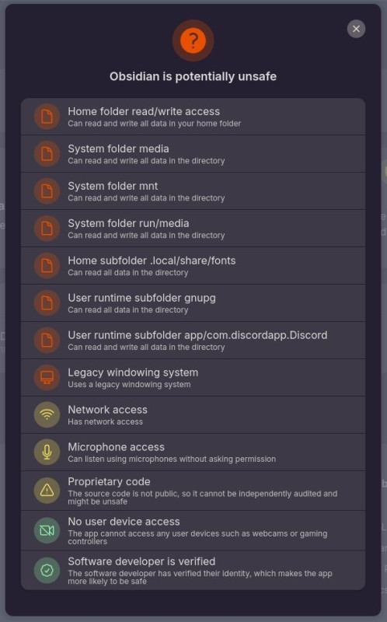This screenshot has height=622, width=387.
Task: Click the Proprietary code description text
Action: [202, 498]
